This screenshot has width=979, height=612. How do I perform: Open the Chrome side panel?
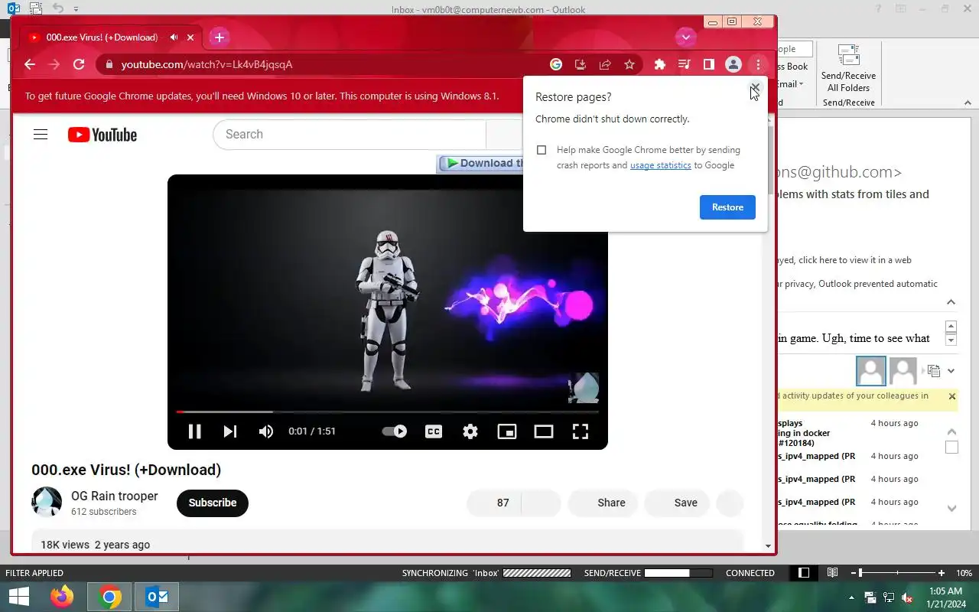[x=709, y=64]
